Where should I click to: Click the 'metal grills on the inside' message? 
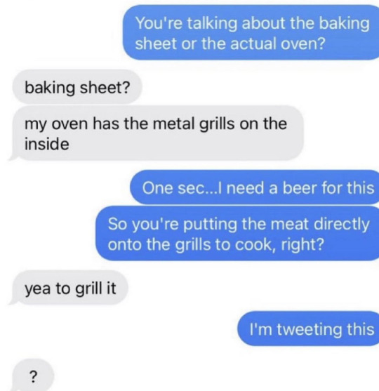(x=156, y=133)
